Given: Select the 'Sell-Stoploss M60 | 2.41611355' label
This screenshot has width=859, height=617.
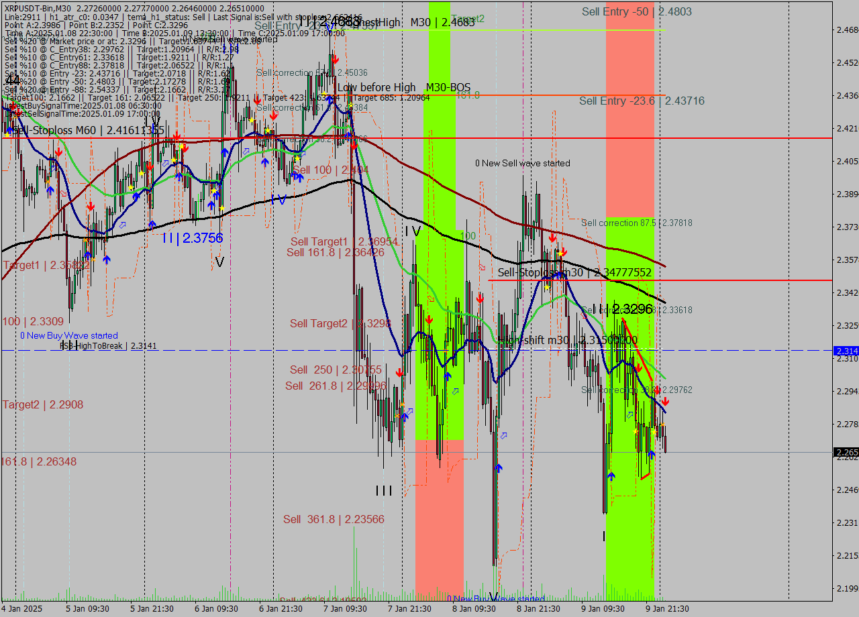Looking at the screenshot, I should 89,130.
